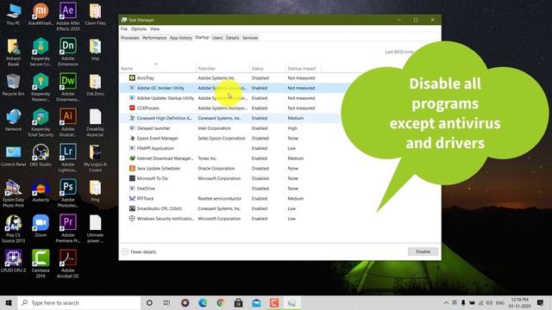Screen dimensions: 552x310
Task: Open the View menu in Task Manager
Action: tap(155, 28)
